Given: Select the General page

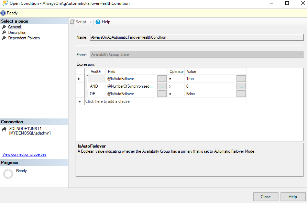Looking at the screenshot, I should tap(14, 27).
